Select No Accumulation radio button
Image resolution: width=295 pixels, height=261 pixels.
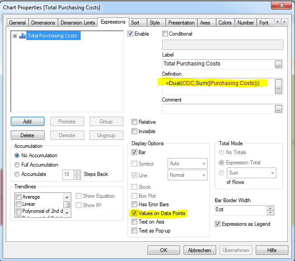[17, 155]
